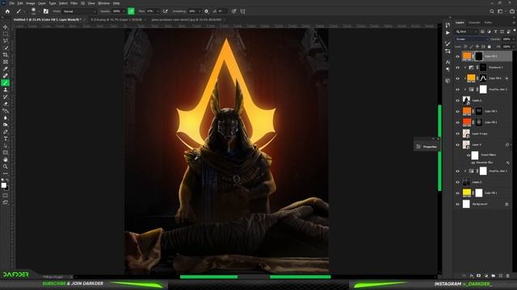Screen dimensions: 517x290
Task: Open the Filter menu
Action: pyautogui.click(x=74, y=3)
